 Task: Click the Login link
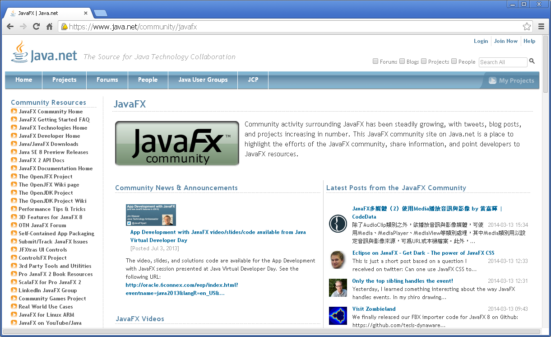481,41
